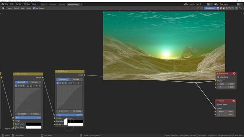Toggle the Backdrop button
The image size is (244, 137).
[x=210, y=8]
